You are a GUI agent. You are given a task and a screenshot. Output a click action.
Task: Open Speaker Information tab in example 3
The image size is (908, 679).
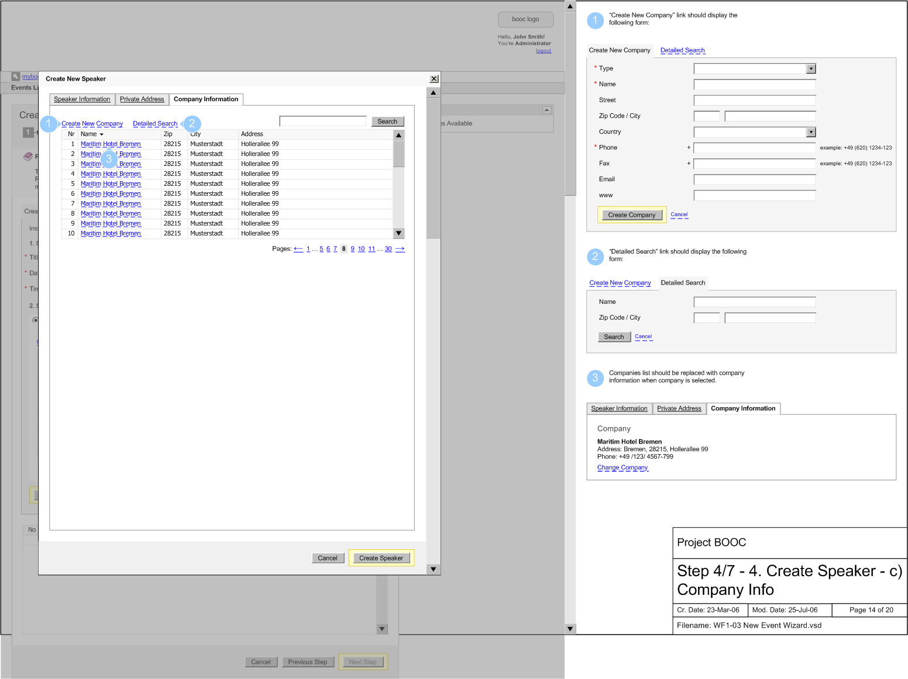(620, 408)
